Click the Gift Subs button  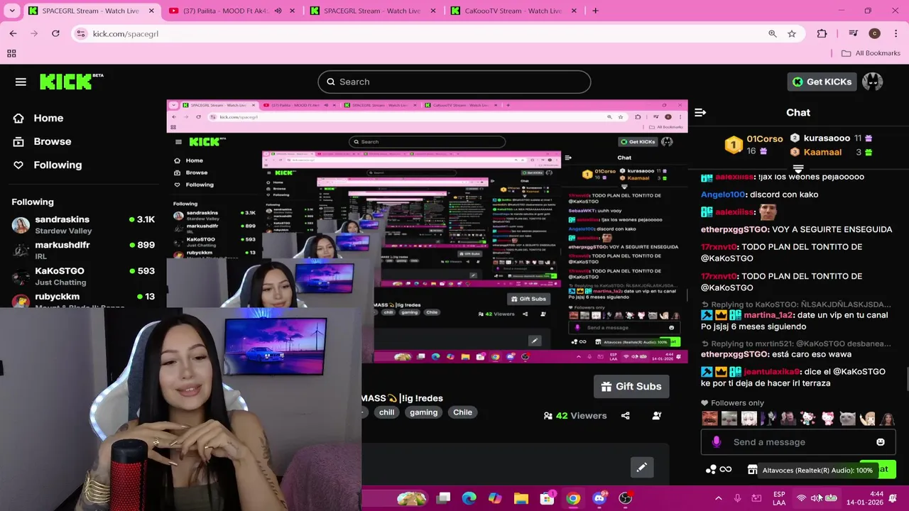click(x=631, y=386)
